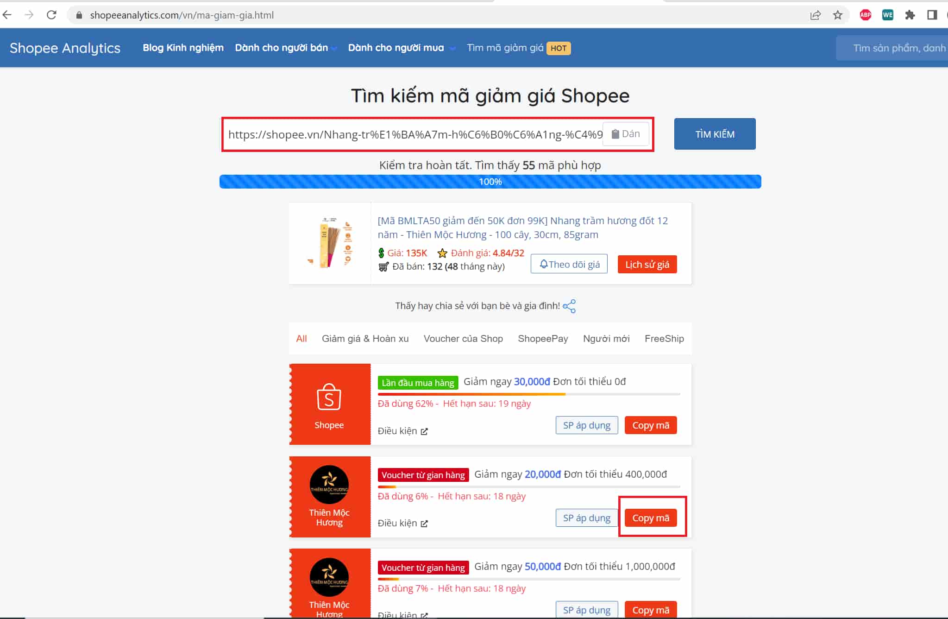Open the AdBlock Plus extension icon
Screen dimensions: 948x619
pyautogui.click(x=865, y=15)
